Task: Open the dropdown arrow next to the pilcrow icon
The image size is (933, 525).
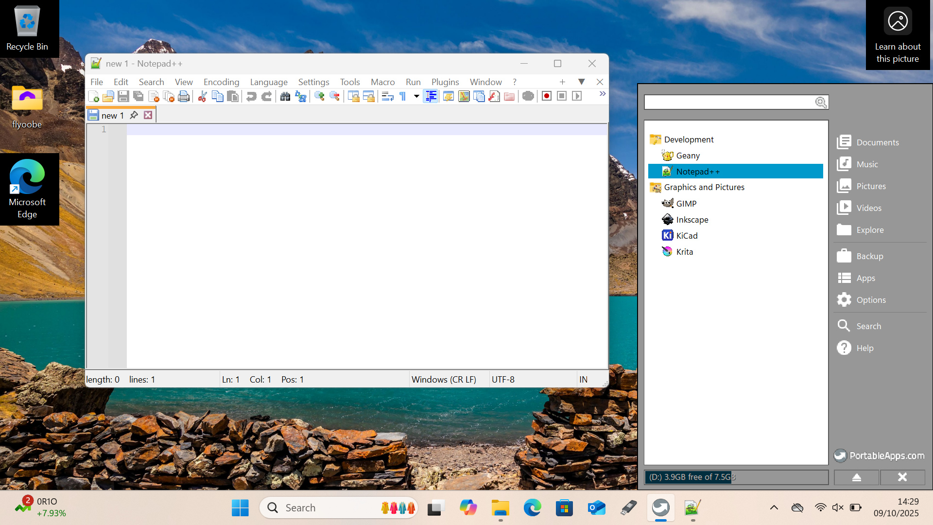Action: pos(416,96)
